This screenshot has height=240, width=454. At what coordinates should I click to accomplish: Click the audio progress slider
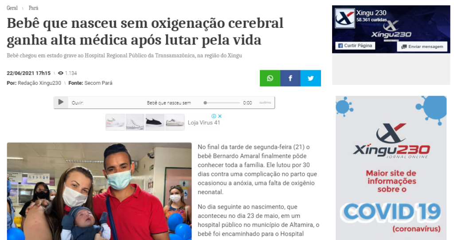222,103
